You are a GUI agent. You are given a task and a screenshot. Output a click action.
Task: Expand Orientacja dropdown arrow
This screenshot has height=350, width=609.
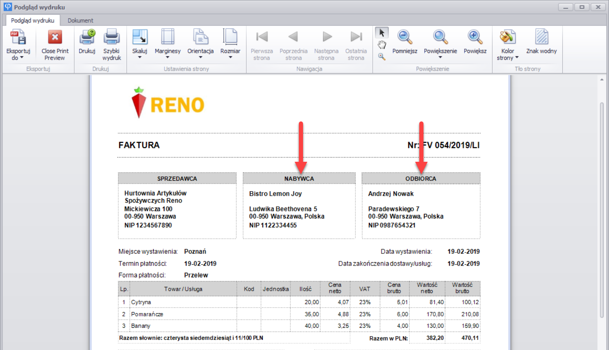(200, 58)
